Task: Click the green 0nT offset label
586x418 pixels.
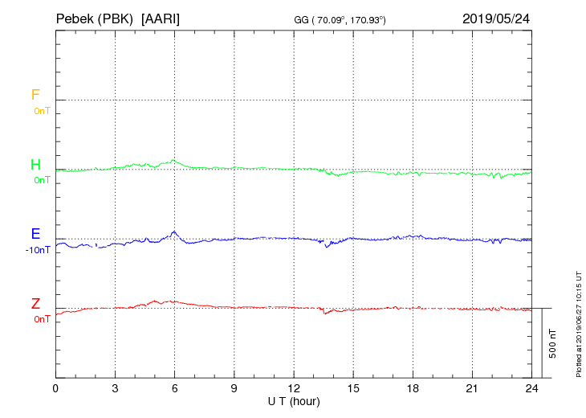Action: point(42,180)
